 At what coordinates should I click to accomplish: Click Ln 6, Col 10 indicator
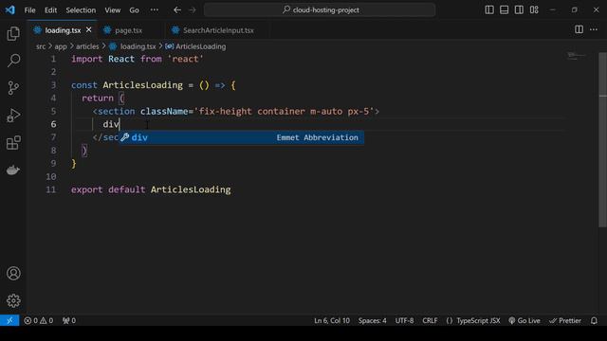(332, 320)
